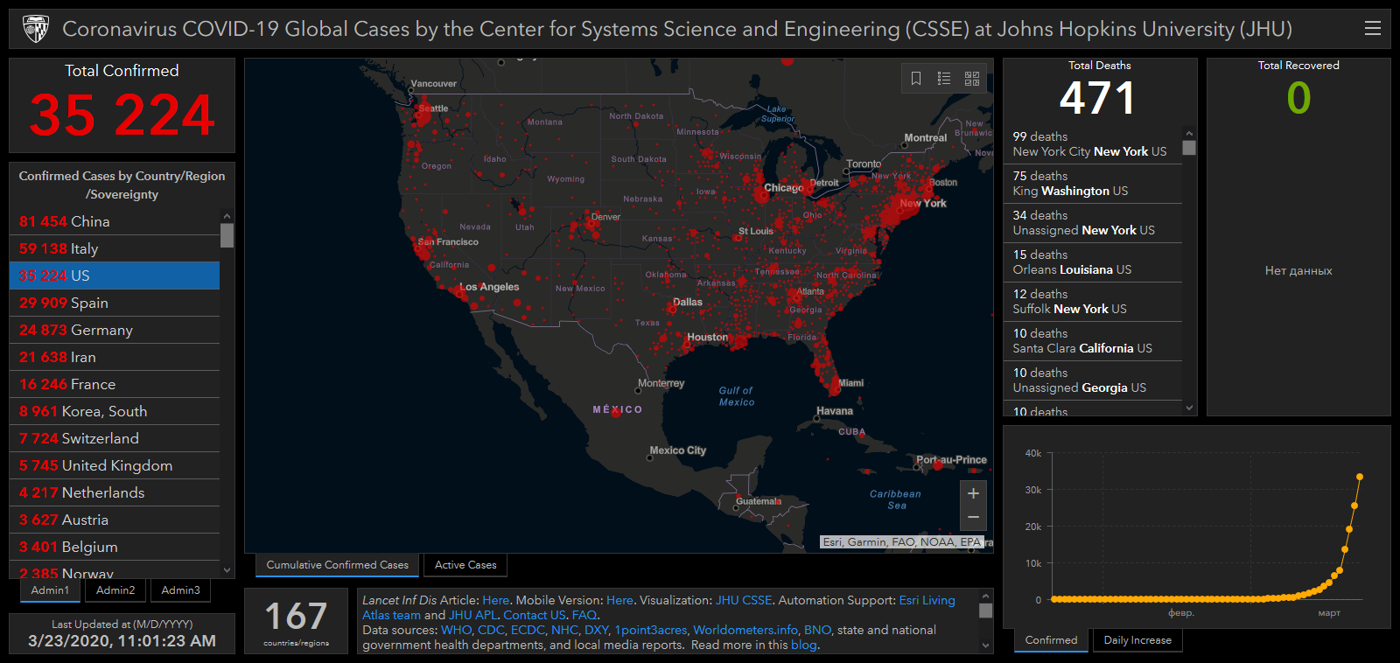Show the Daily Increase chart tab

(1137, 640)
